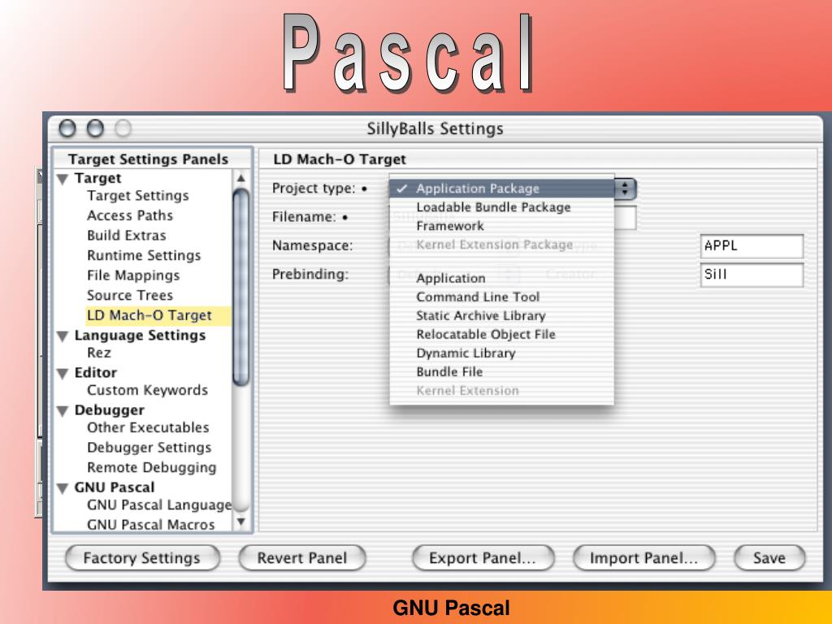Image resolution: width=832 pixels, height=624 pixels.
Task: Choose Relocatable Object File entry
Action: 501,334
